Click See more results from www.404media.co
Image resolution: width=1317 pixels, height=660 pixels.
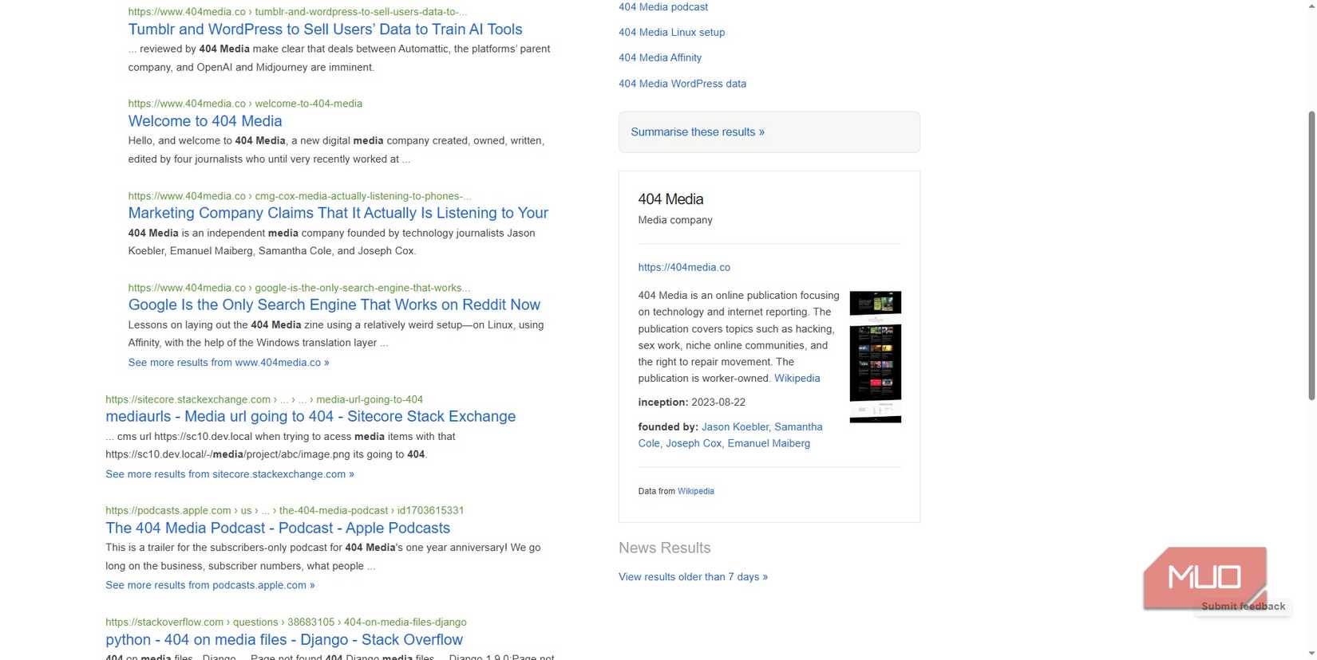[x=228, y=363]
